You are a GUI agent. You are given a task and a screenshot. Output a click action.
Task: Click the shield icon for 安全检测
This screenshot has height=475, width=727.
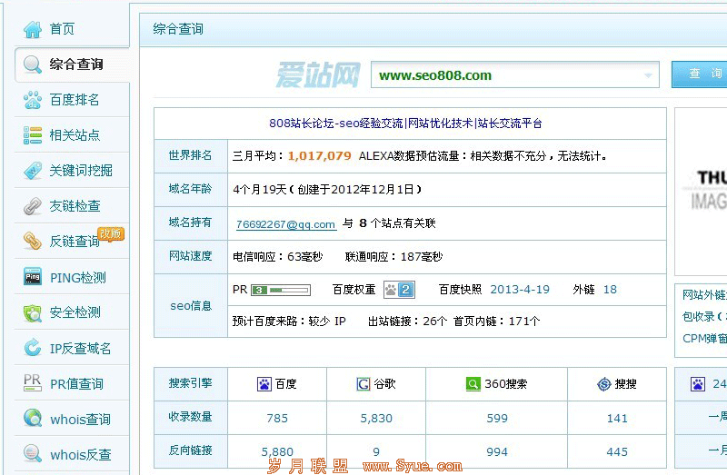tap(33, 313)
